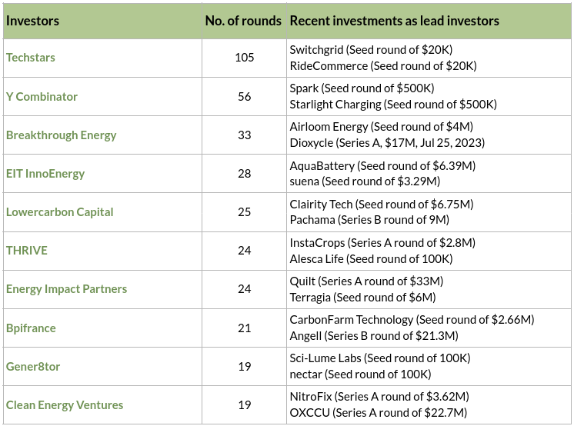This screenshot has width=574, height=426.
Task: Click the OXCCU Series A entry
Action: coord(379,413)
